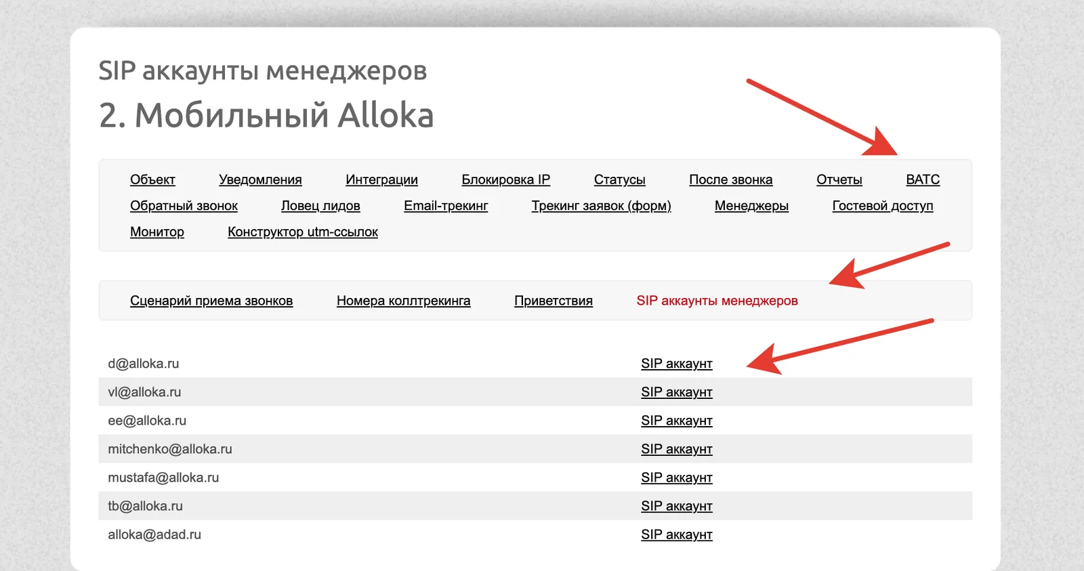
Task: Click the d@alloka.ru email text
Action: tap(144, 364)
